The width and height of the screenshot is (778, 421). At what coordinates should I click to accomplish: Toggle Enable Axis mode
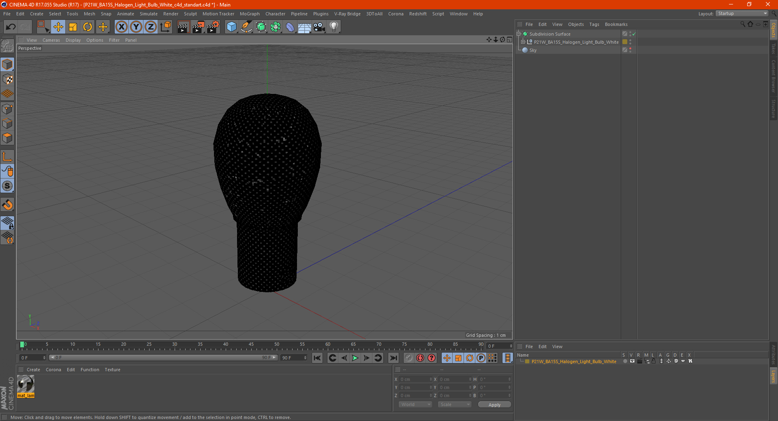point(7,157)
